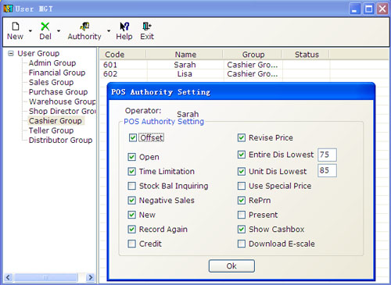Image resolution: width=391 pixels, height=285 pixels.
Task: Select Financial Group in the tree
Action: click(57, 73)
